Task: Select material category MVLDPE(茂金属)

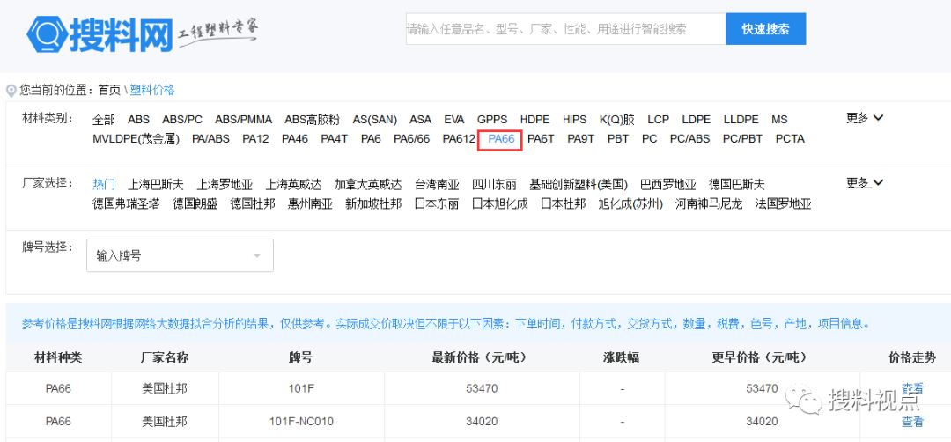Action: pos(136,139)
